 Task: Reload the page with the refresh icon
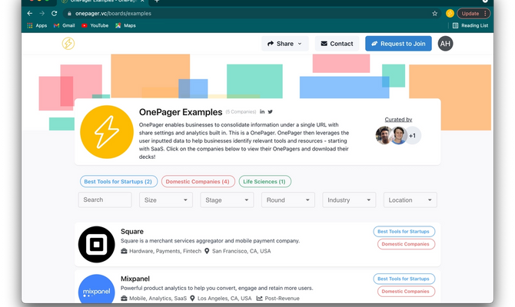(x=55, y=14)
